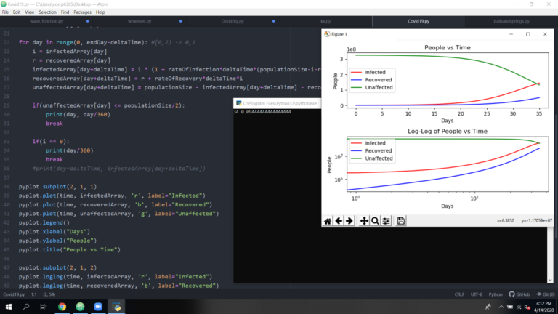This screenshot has width=558, height=314.
Task: Activate the Pan axes tool
Action: tap(364, 220)
